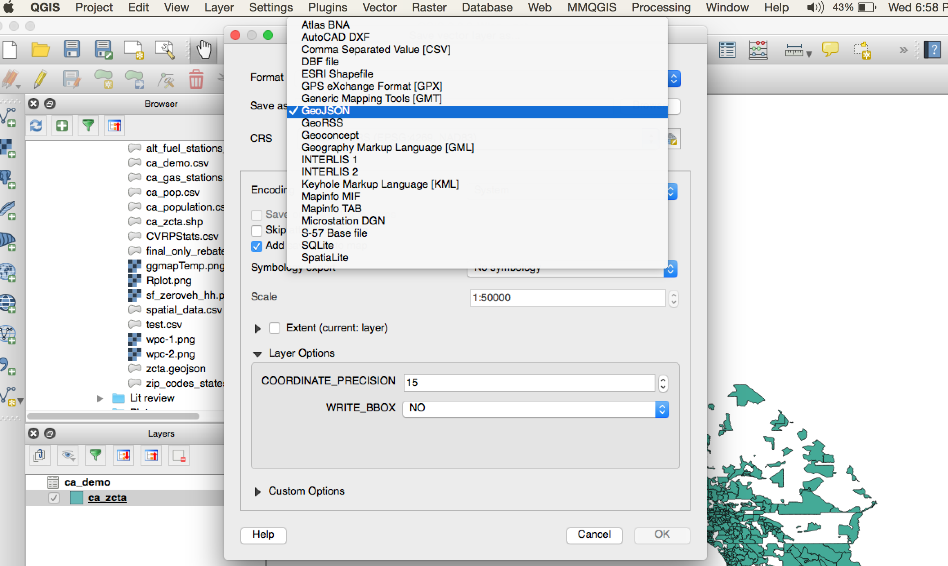This screenshot has height=566, width=948.
Task: Select ca_demo layer in Layers panel
Action: pyautogui.click(x=87, y=482)
